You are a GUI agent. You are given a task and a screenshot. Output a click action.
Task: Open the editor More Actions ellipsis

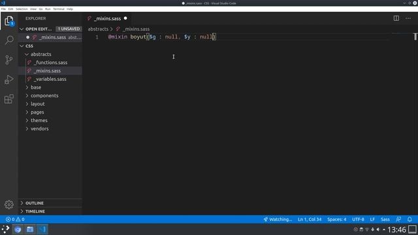pos(408,18)
